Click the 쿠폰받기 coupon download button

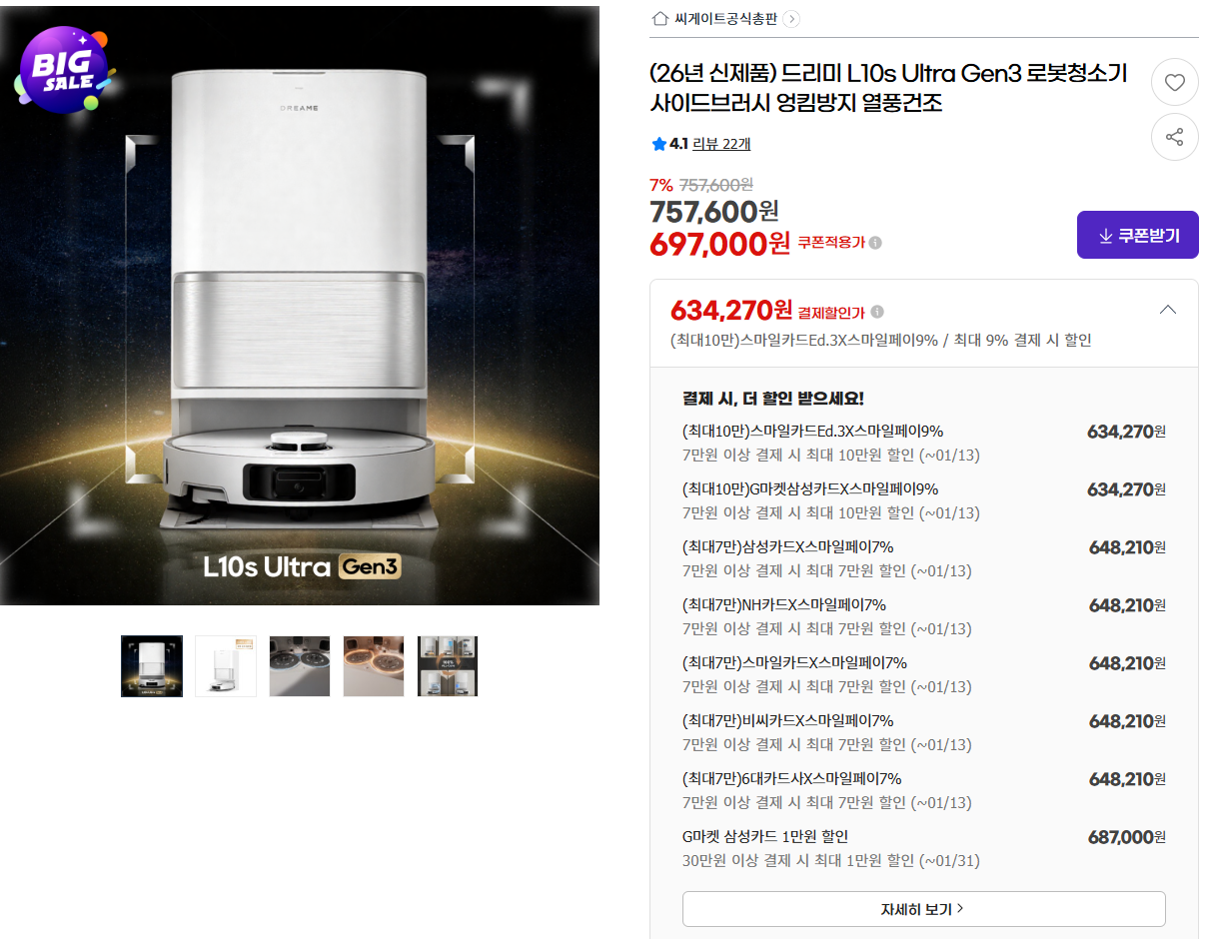click(1138, 236)
